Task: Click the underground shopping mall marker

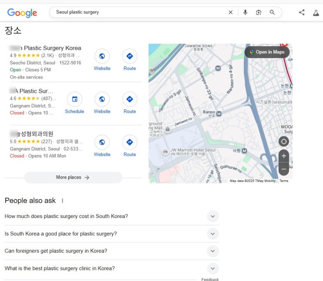Action: (168, 129)
